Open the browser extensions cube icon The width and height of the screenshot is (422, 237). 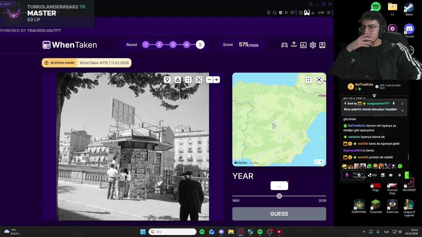(x=301, y=13)
